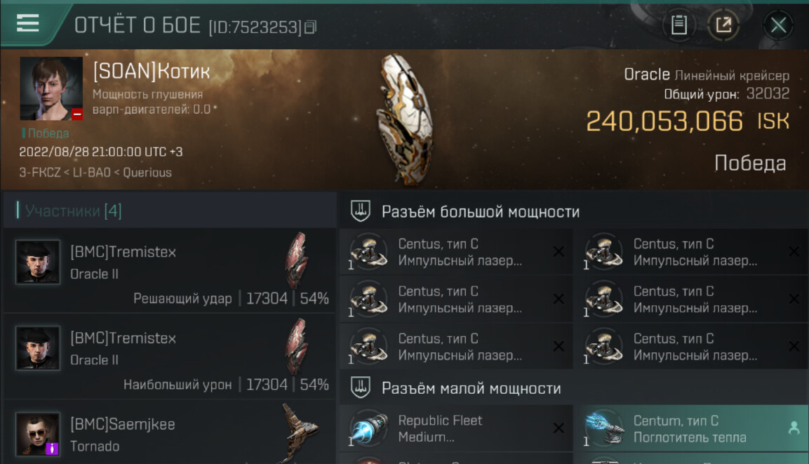The image size is (809, 464).
Task: Close the battle report window
Action: 778,25
